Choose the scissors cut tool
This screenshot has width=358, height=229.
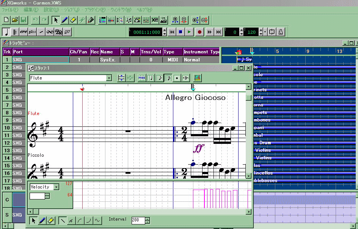coord(82,20)
